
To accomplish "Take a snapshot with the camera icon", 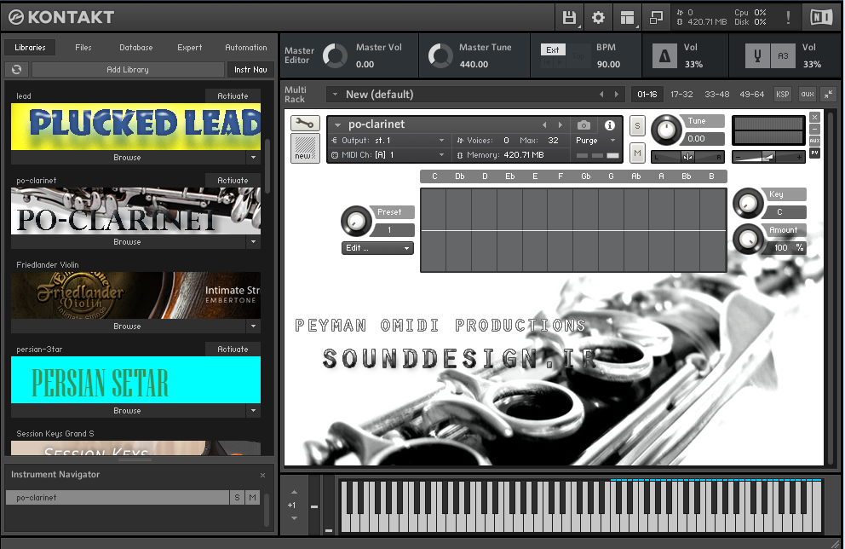I will click(x=583, y=125).
